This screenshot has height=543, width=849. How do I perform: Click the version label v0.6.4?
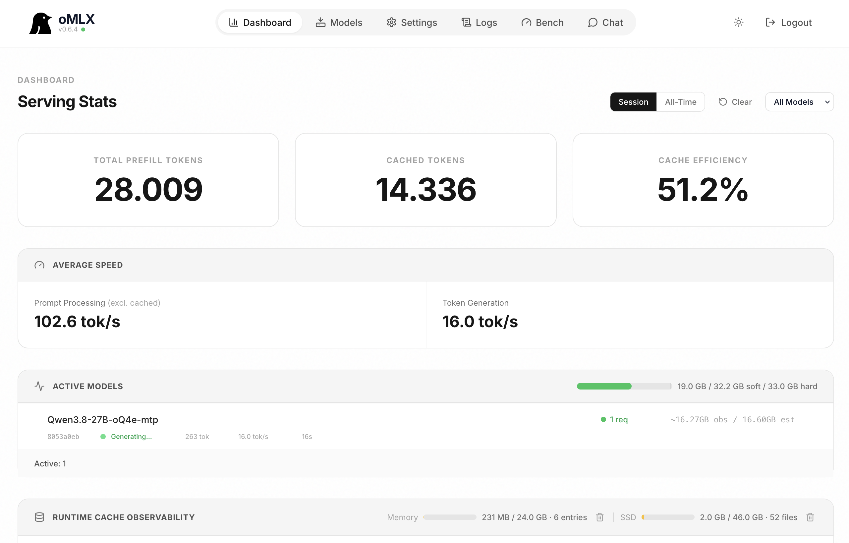[x=68, y=30]
